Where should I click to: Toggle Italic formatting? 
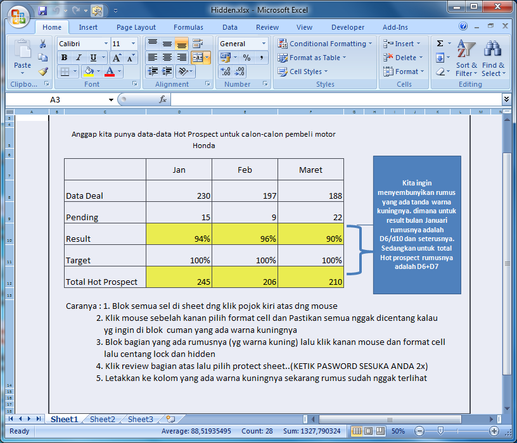(x=79, y=58)
